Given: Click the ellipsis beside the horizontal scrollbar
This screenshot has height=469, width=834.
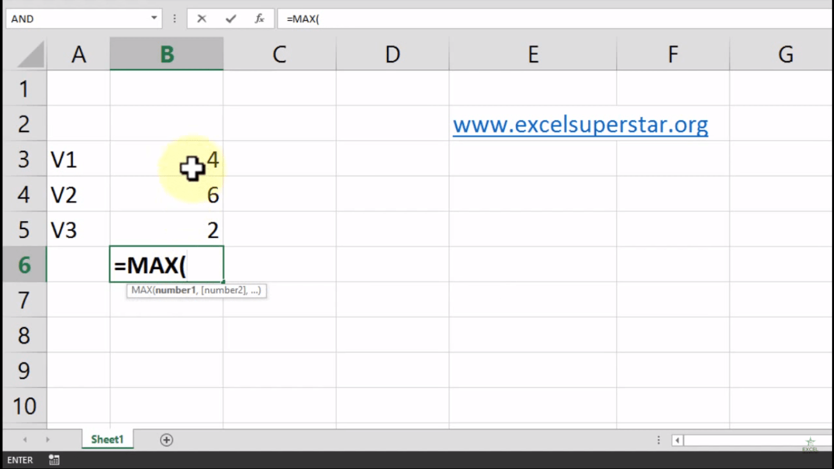Looking at the screenshot, I should point(658,440).
